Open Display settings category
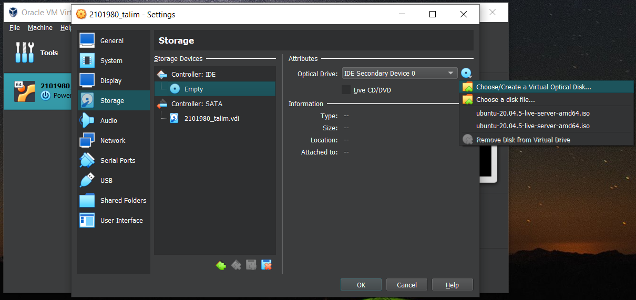 point(114,80)
